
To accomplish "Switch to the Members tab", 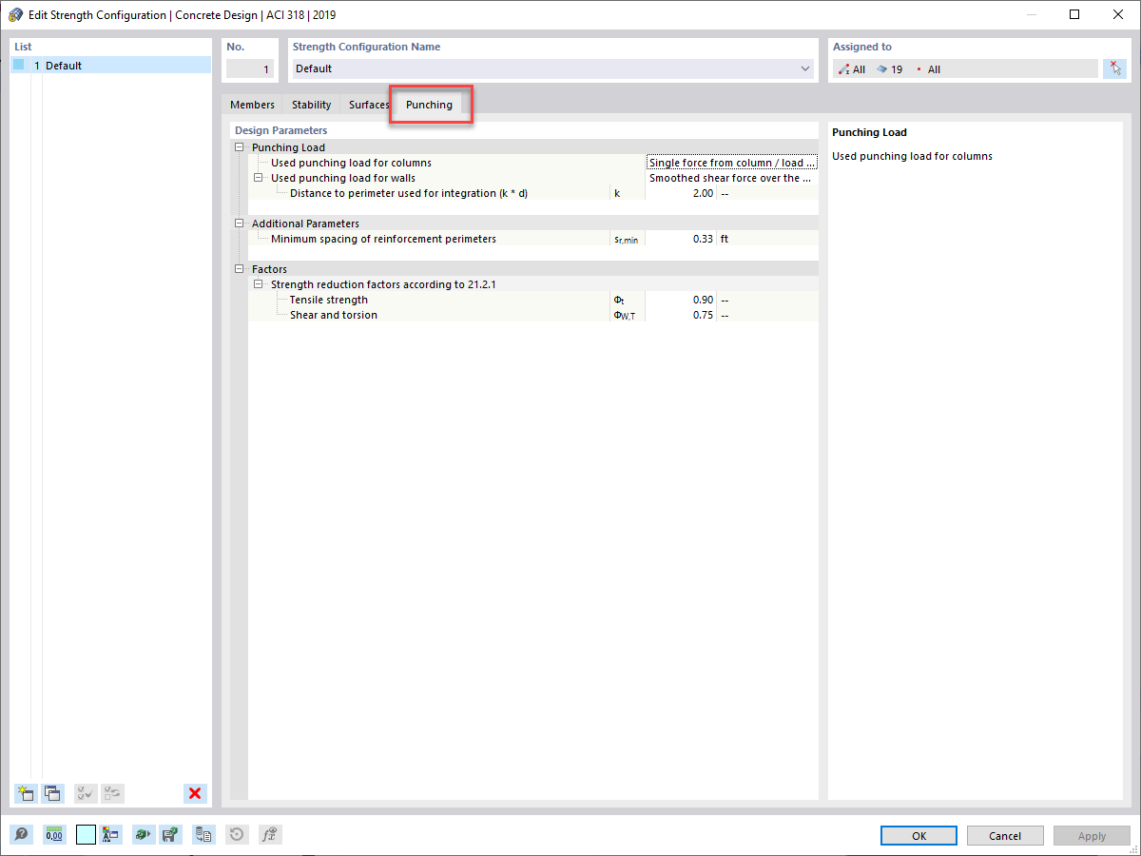I will click(252, 105).
